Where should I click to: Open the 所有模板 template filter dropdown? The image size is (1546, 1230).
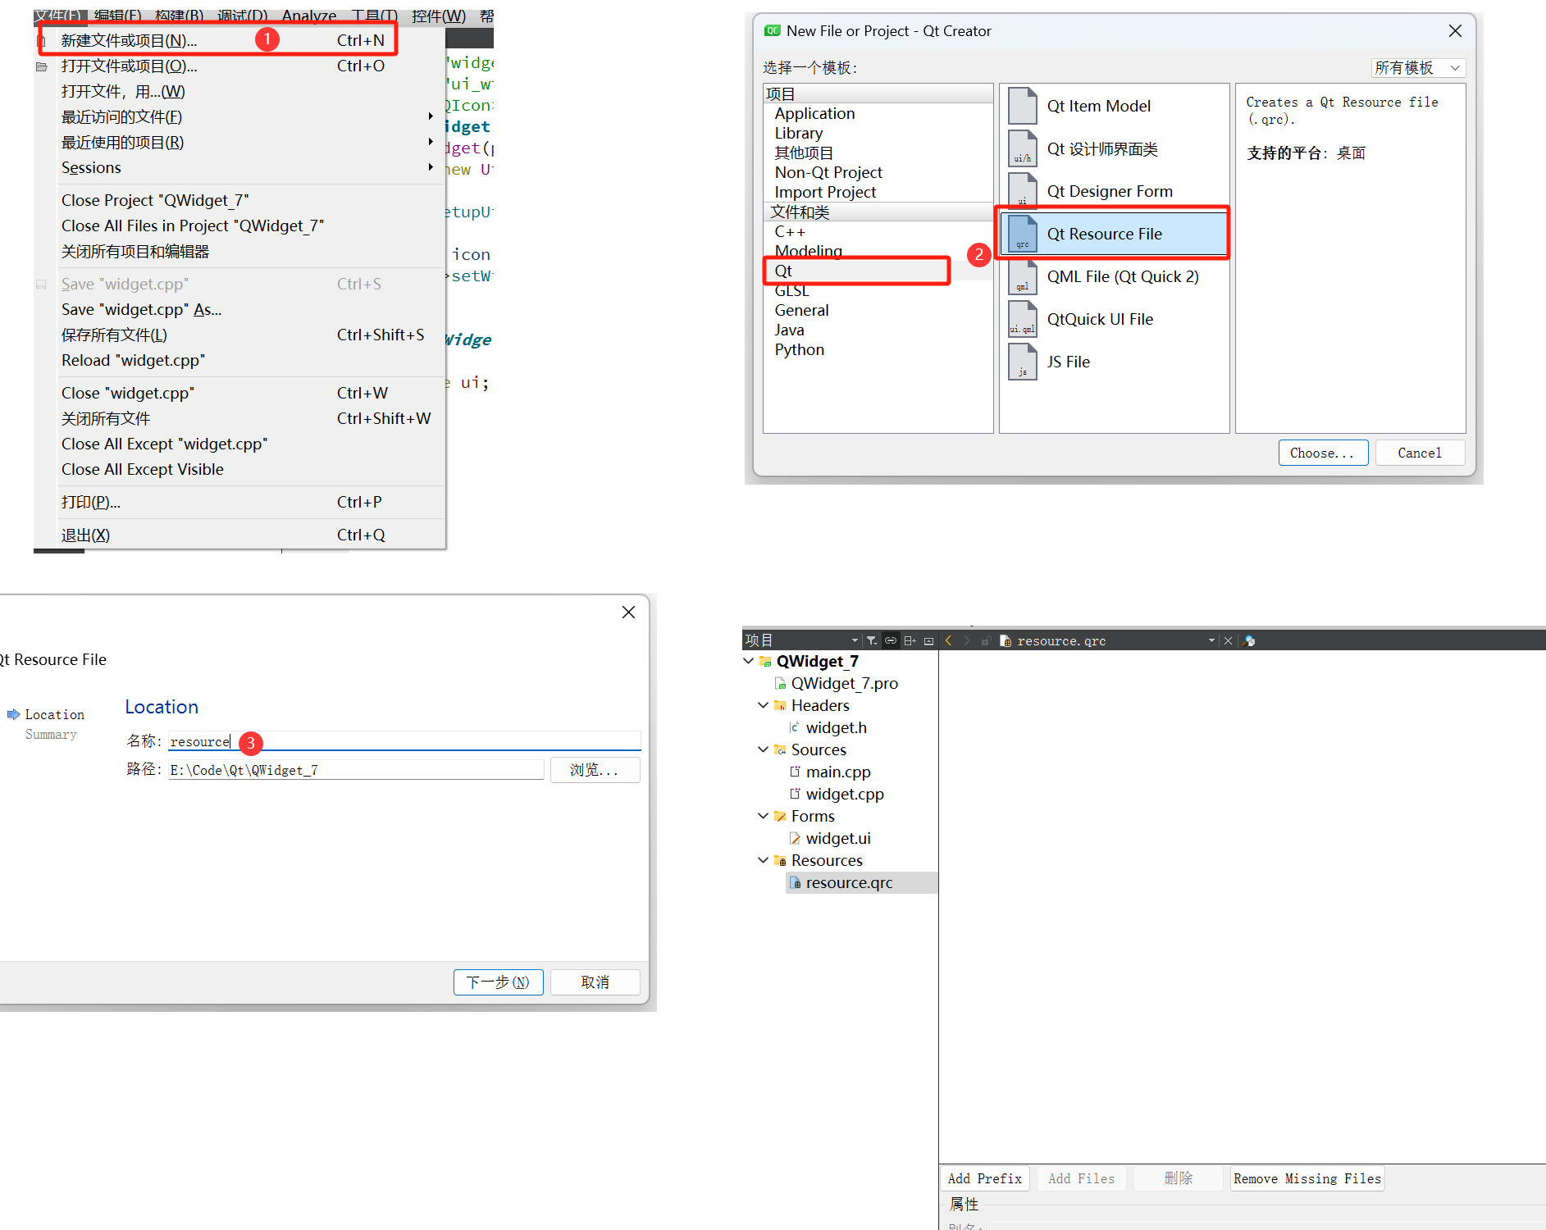pos(1418,68)
